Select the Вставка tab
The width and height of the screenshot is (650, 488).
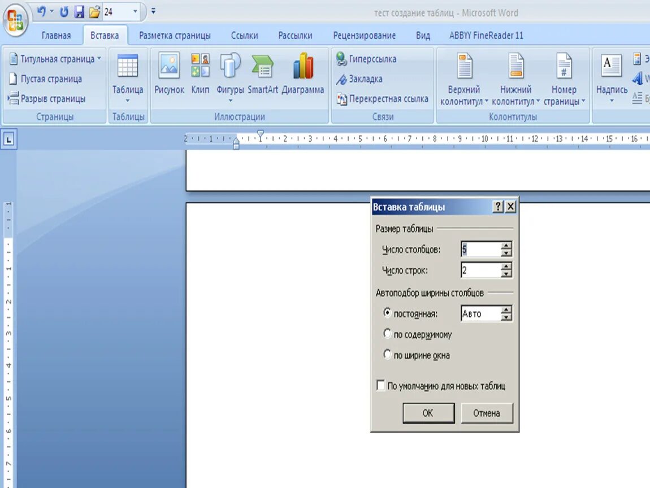105,36
